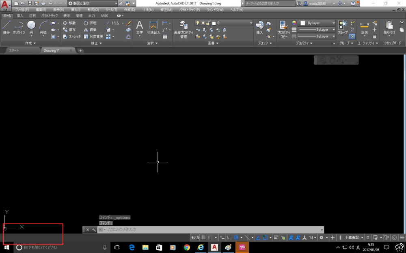Open the 十進表記 units dropdown
Screen dimensions: 406x253
[x=354, y=238]
